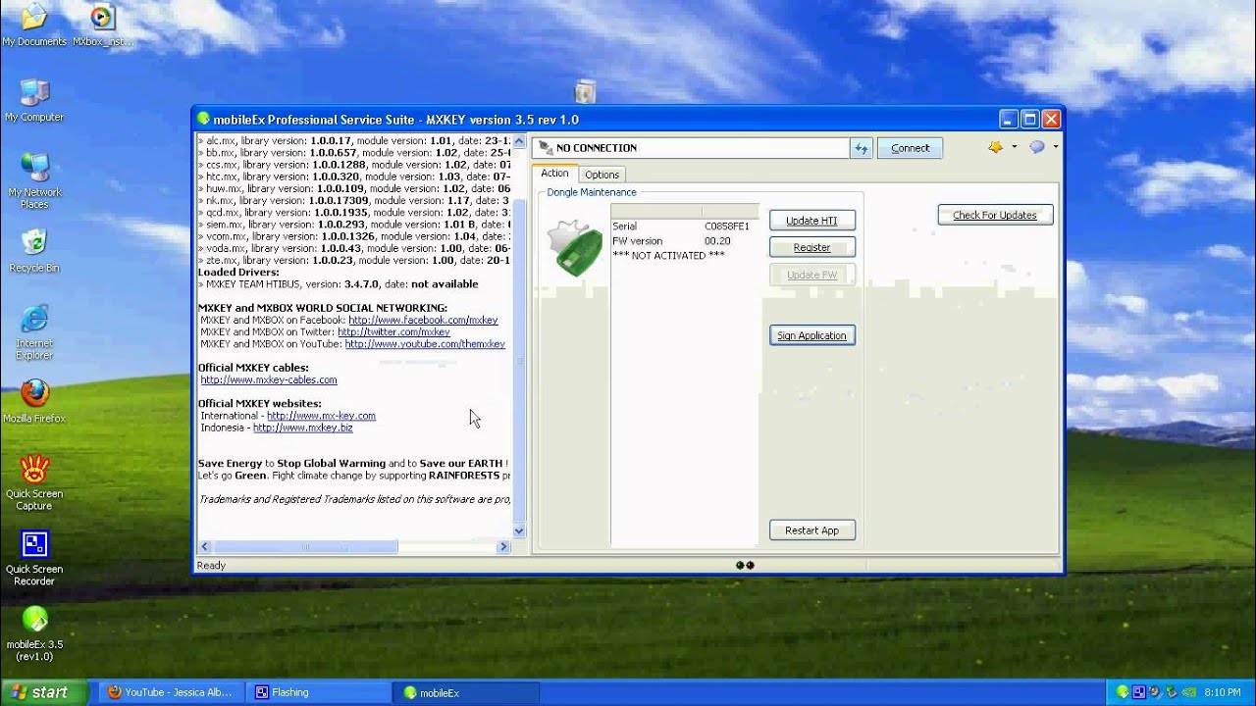Click the FW version 00.20 value
The width and height of the screenshot is (1256, 706).
coord(717,241)
